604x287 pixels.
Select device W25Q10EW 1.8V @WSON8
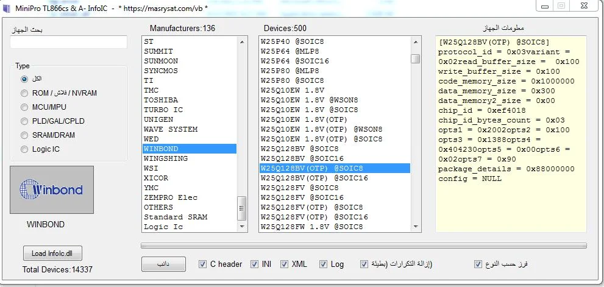[x=335, y=100]
